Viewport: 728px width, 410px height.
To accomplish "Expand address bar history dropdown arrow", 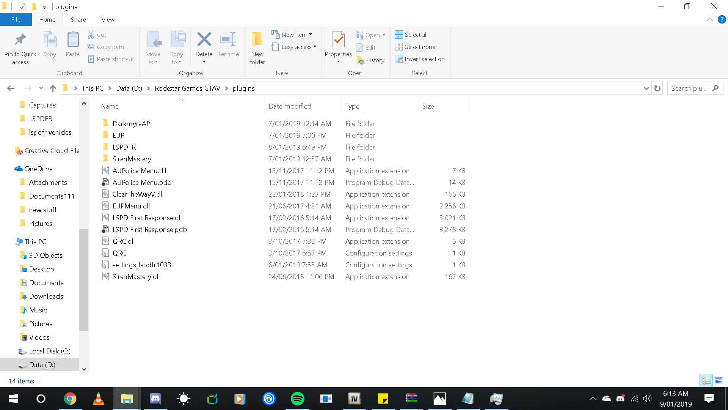I will (646, 88).
